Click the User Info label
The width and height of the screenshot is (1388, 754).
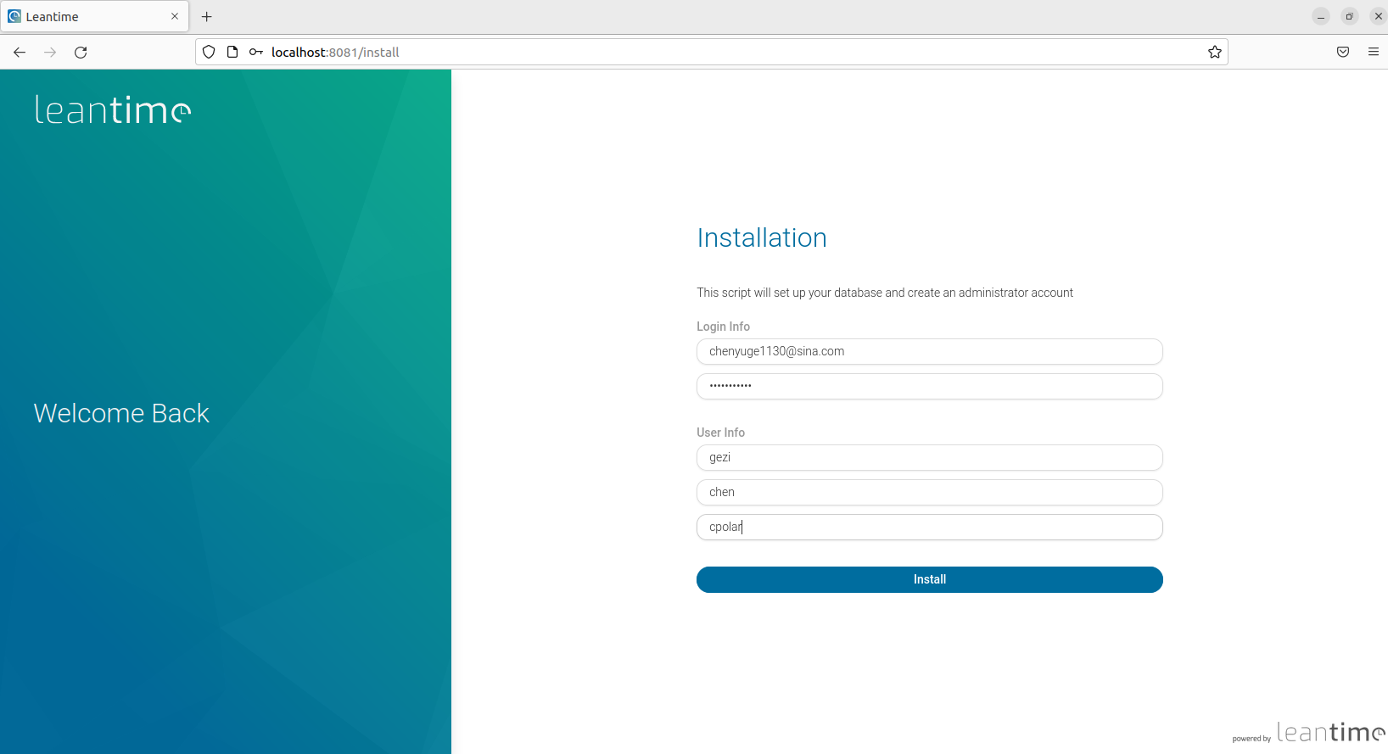pos(720,433)
